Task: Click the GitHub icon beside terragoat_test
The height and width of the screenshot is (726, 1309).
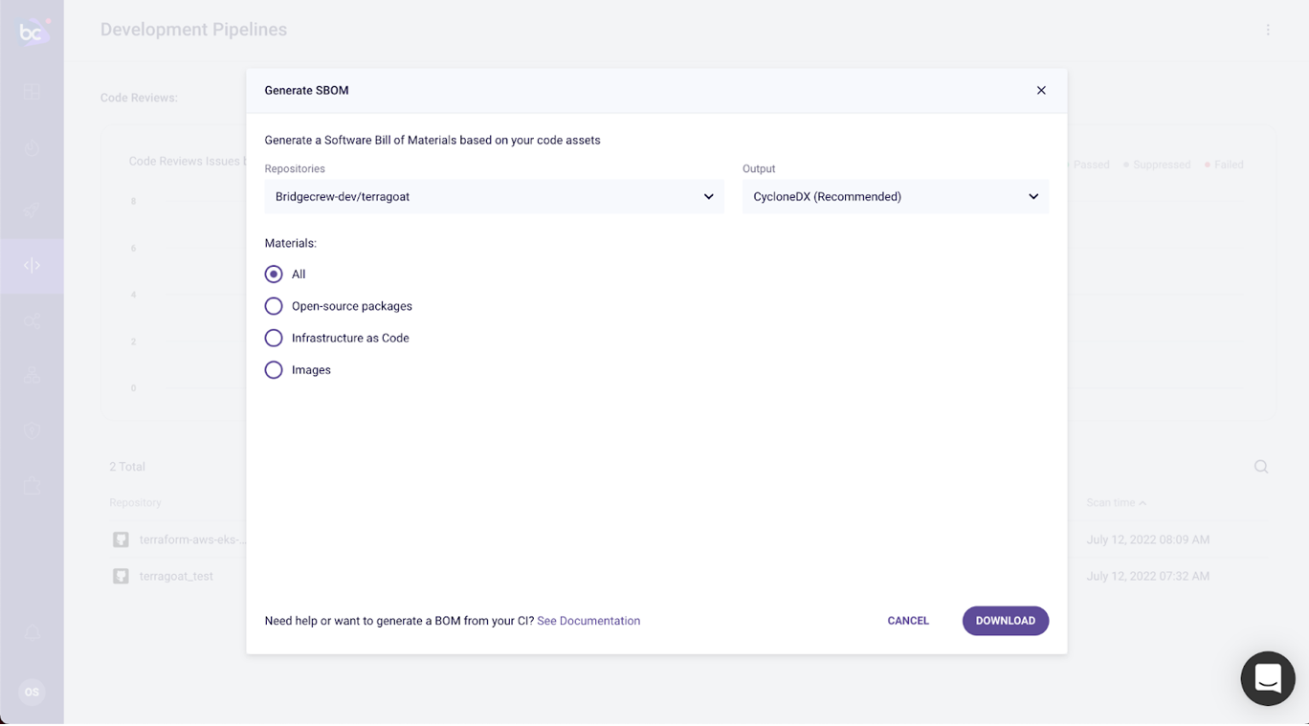Action: [121, 576]
